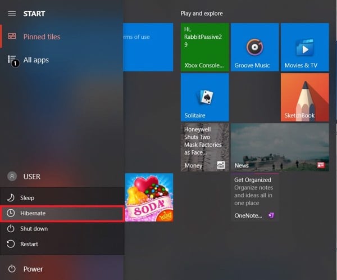Image resolution: width=337 pixels, height=280 pixels.
Task: Switch to All apps view
Action: 36,60
